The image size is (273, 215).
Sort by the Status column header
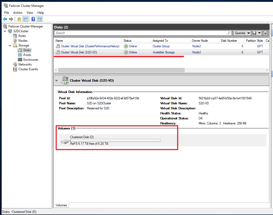click(137, 41)
